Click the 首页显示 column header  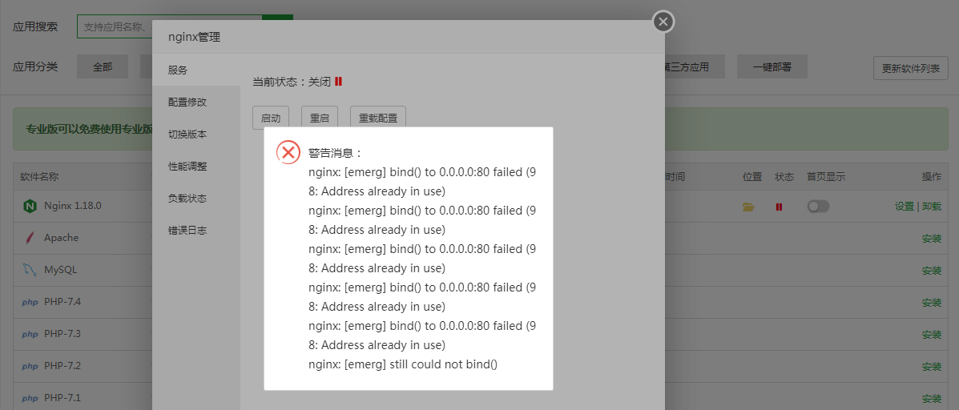(x=826, y=177)
